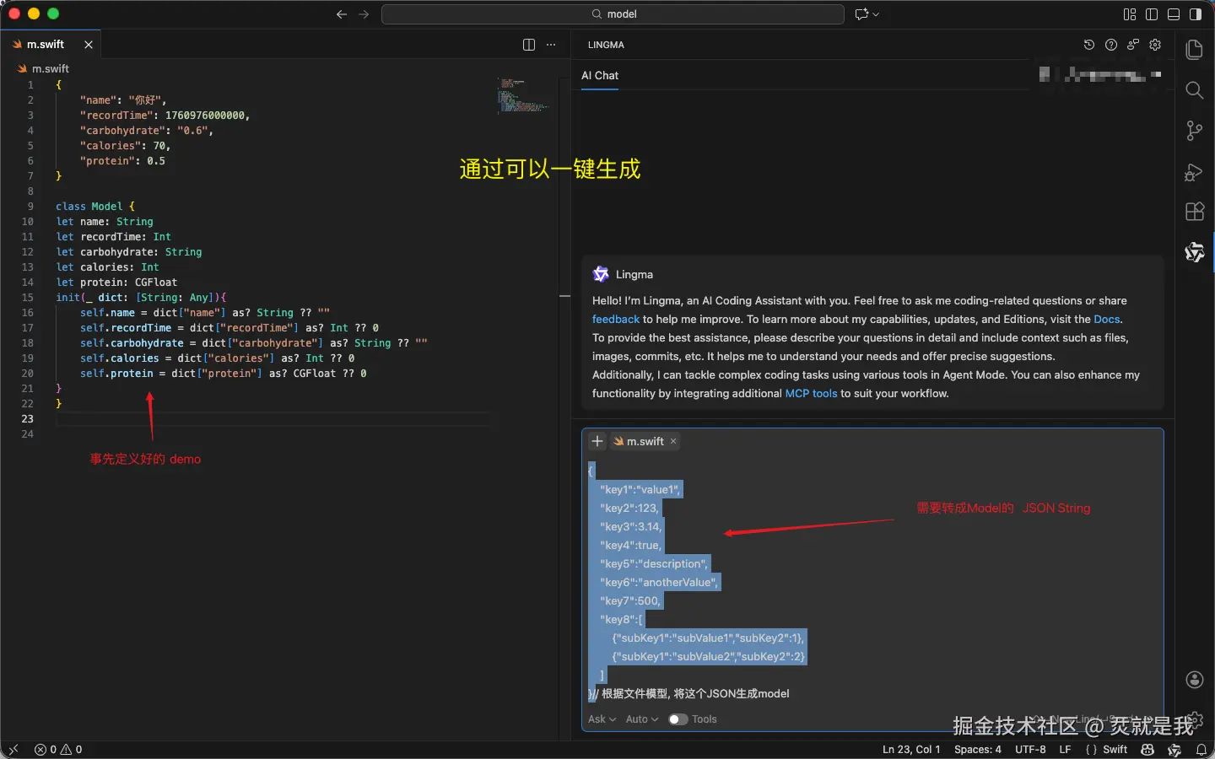Switch to the AI Chat tab
Screen dimensions: 1215x759
600,76
